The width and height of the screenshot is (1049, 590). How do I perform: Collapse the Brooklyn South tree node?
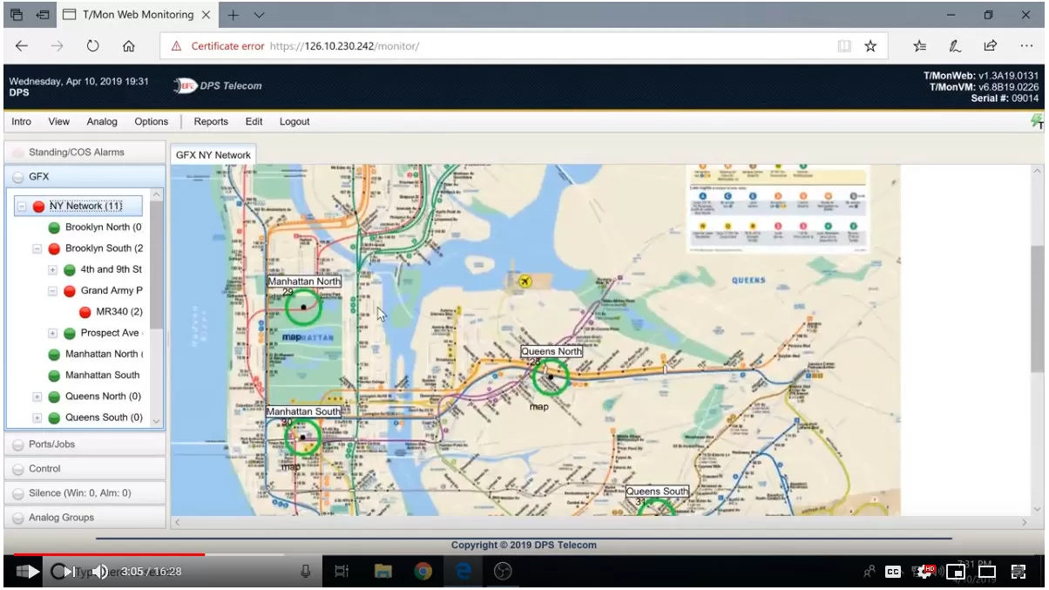[x=37, y=248]
